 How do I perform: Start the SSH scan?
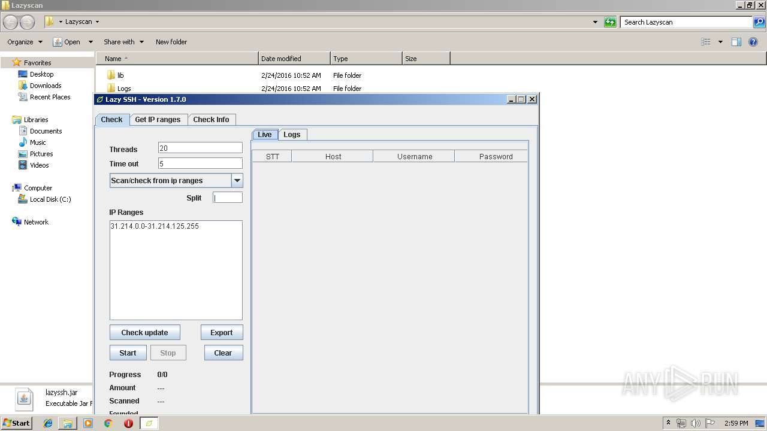(x=128, y=353)
